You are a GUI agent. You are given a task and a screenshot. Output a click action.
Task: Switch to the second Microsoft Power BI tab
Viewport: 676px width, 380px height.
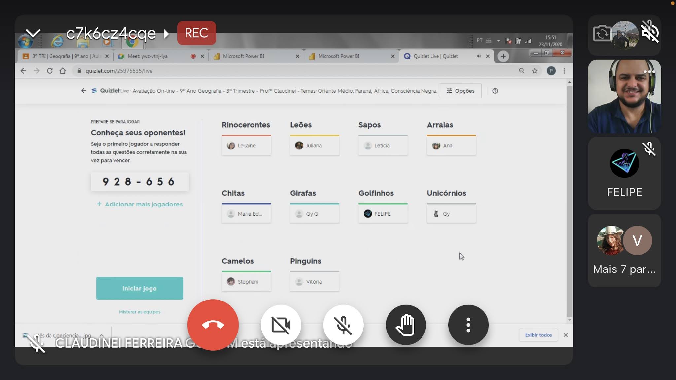[x=352, y=56]
